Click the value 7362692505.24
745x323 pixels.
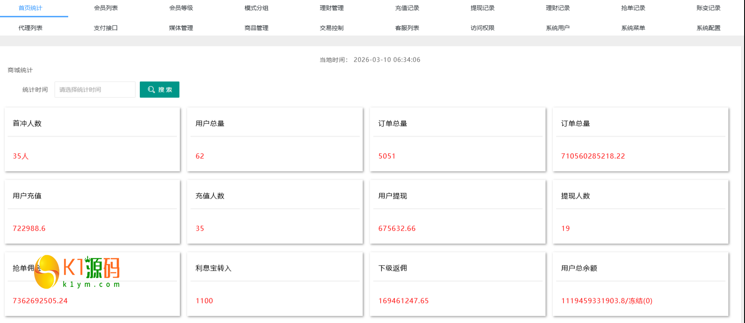pyautogui.click(x=40, y=301)
